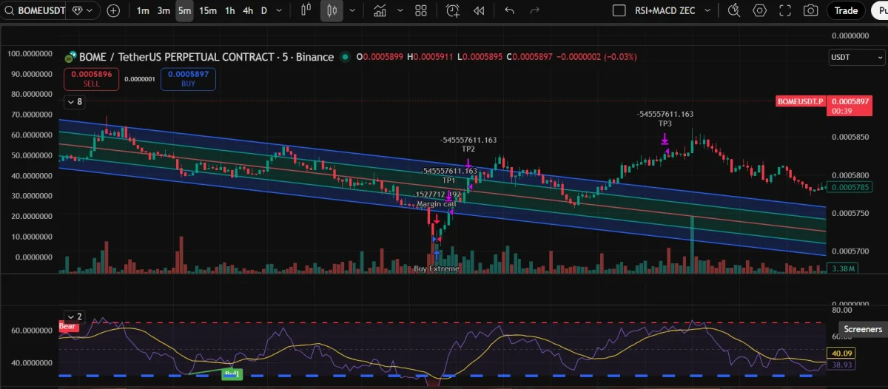Click the BOME / TetherUS PERPETUAL CONTRACT title
Screen dimensions: 888x389
(206, 58)
